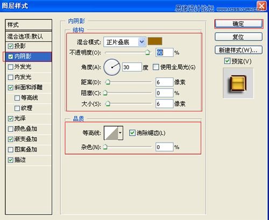Click the angle value field
Screen dimensions: 269x220
click(x=132, y=67)
